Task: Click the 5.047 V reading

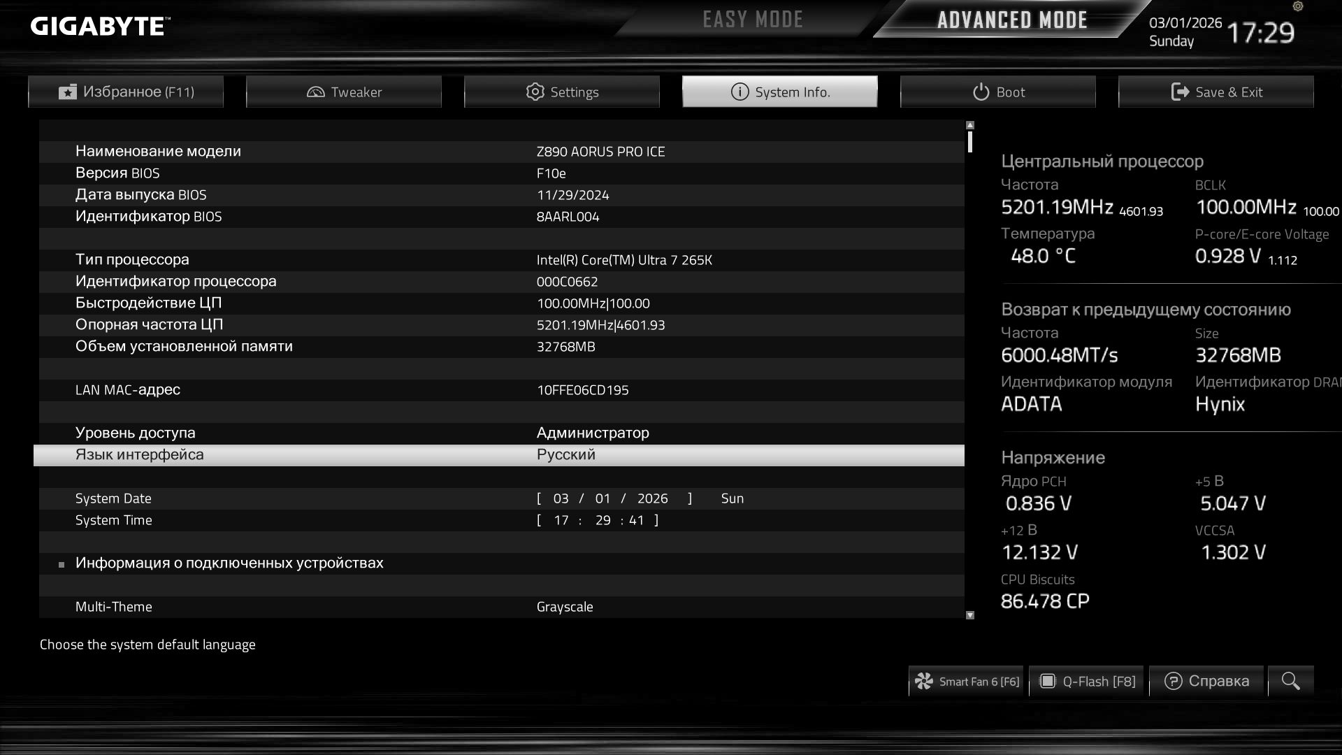Action: (1234, 503)
